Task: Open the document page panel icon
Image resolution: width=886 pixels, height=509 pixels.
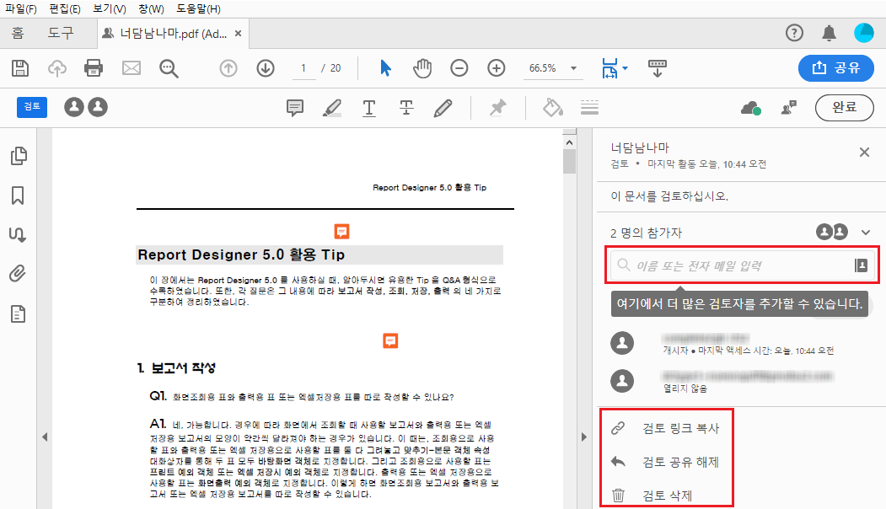Action: coord(18,313)
